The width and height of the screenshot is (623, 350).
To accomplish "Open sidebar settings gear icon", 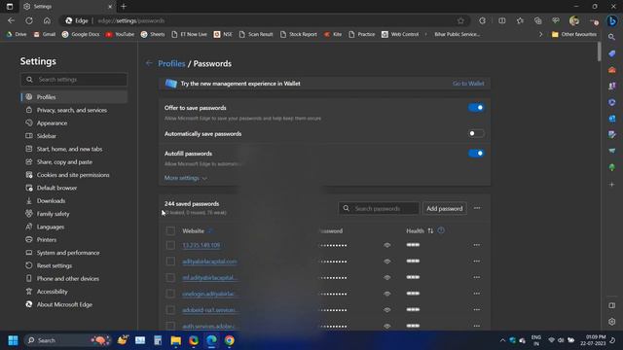I will 612,322.
